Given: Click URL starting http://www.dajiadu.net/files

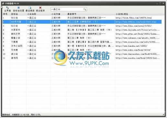Looking at the screenshot, I should tap(138, 30).
